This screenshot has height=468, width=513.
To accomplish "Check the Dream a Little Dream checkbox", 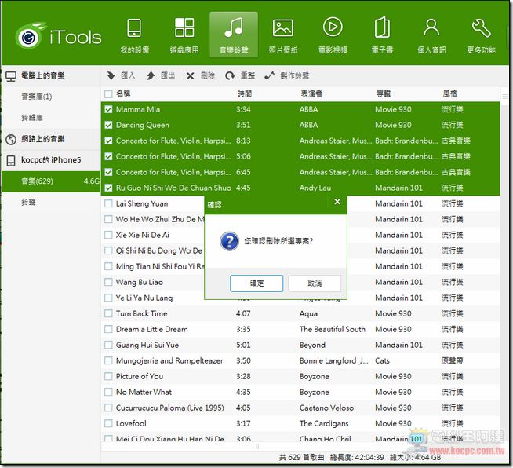I will click(108, 330).
